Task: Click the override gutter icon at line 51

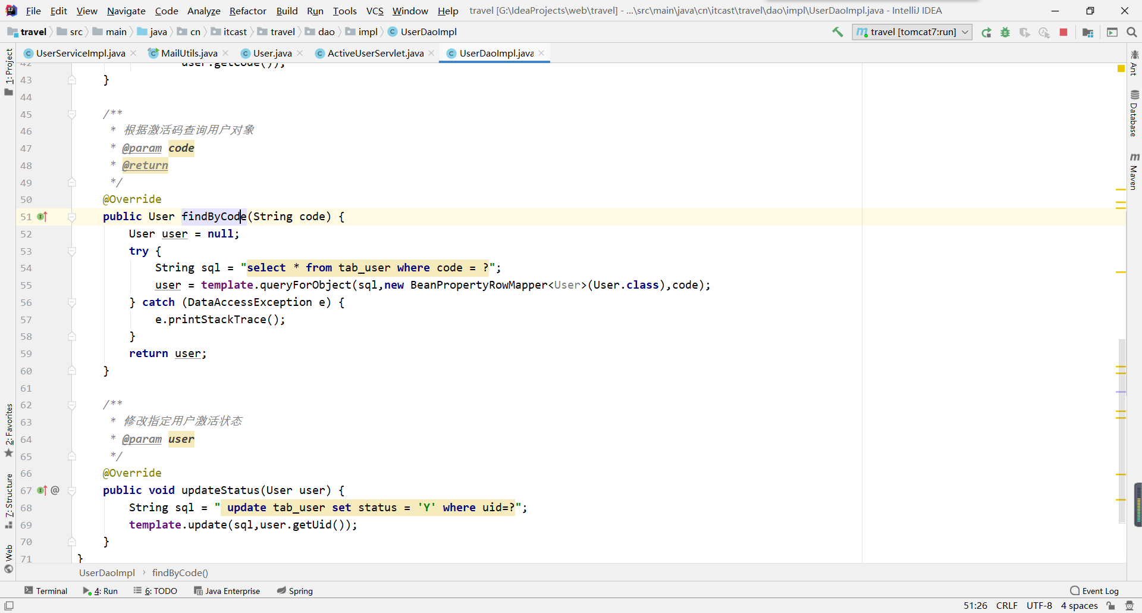Action: [42, 217]
